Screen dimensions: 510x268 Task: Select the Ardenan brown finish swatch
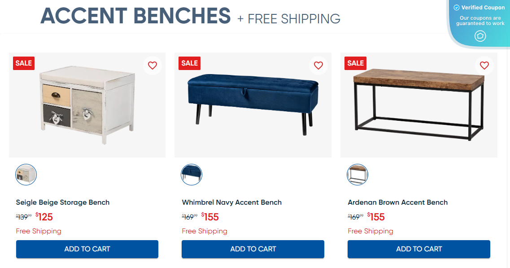(357, 175)
